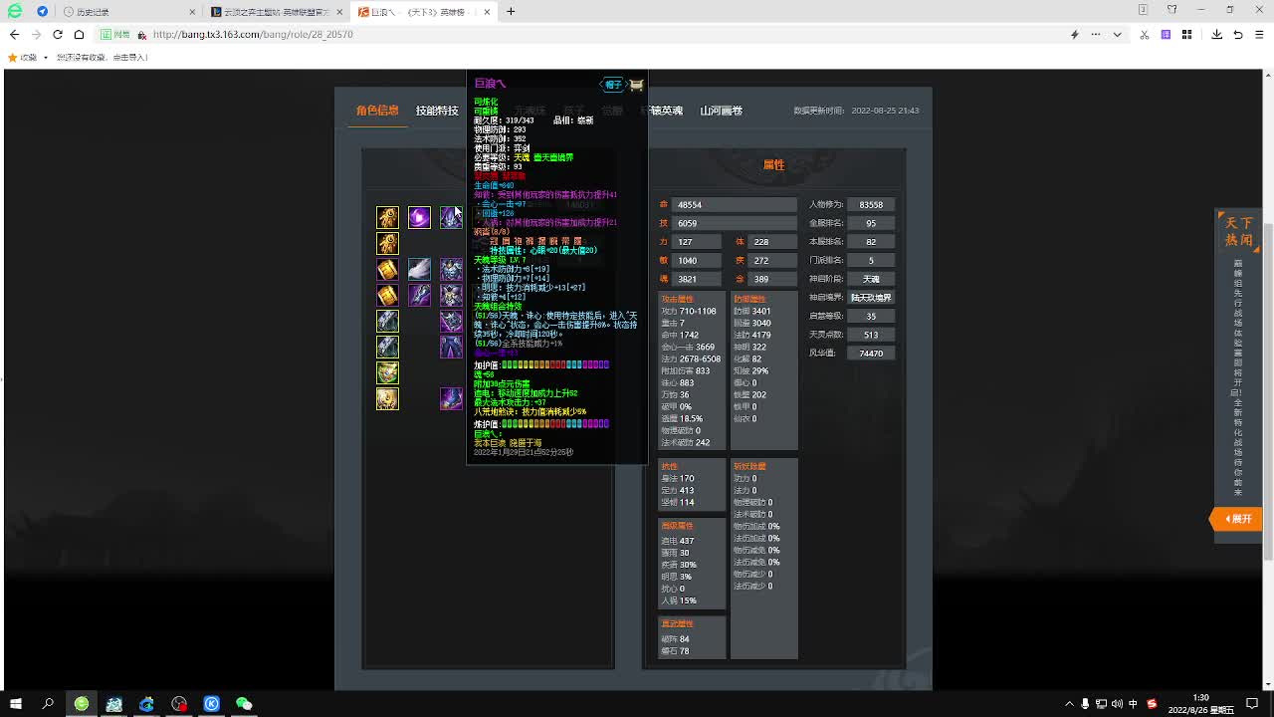Click the gold figure icon beside the purple orb
Image resolution: width=1274 pixels, height=717 pixels.
point(387,217)
